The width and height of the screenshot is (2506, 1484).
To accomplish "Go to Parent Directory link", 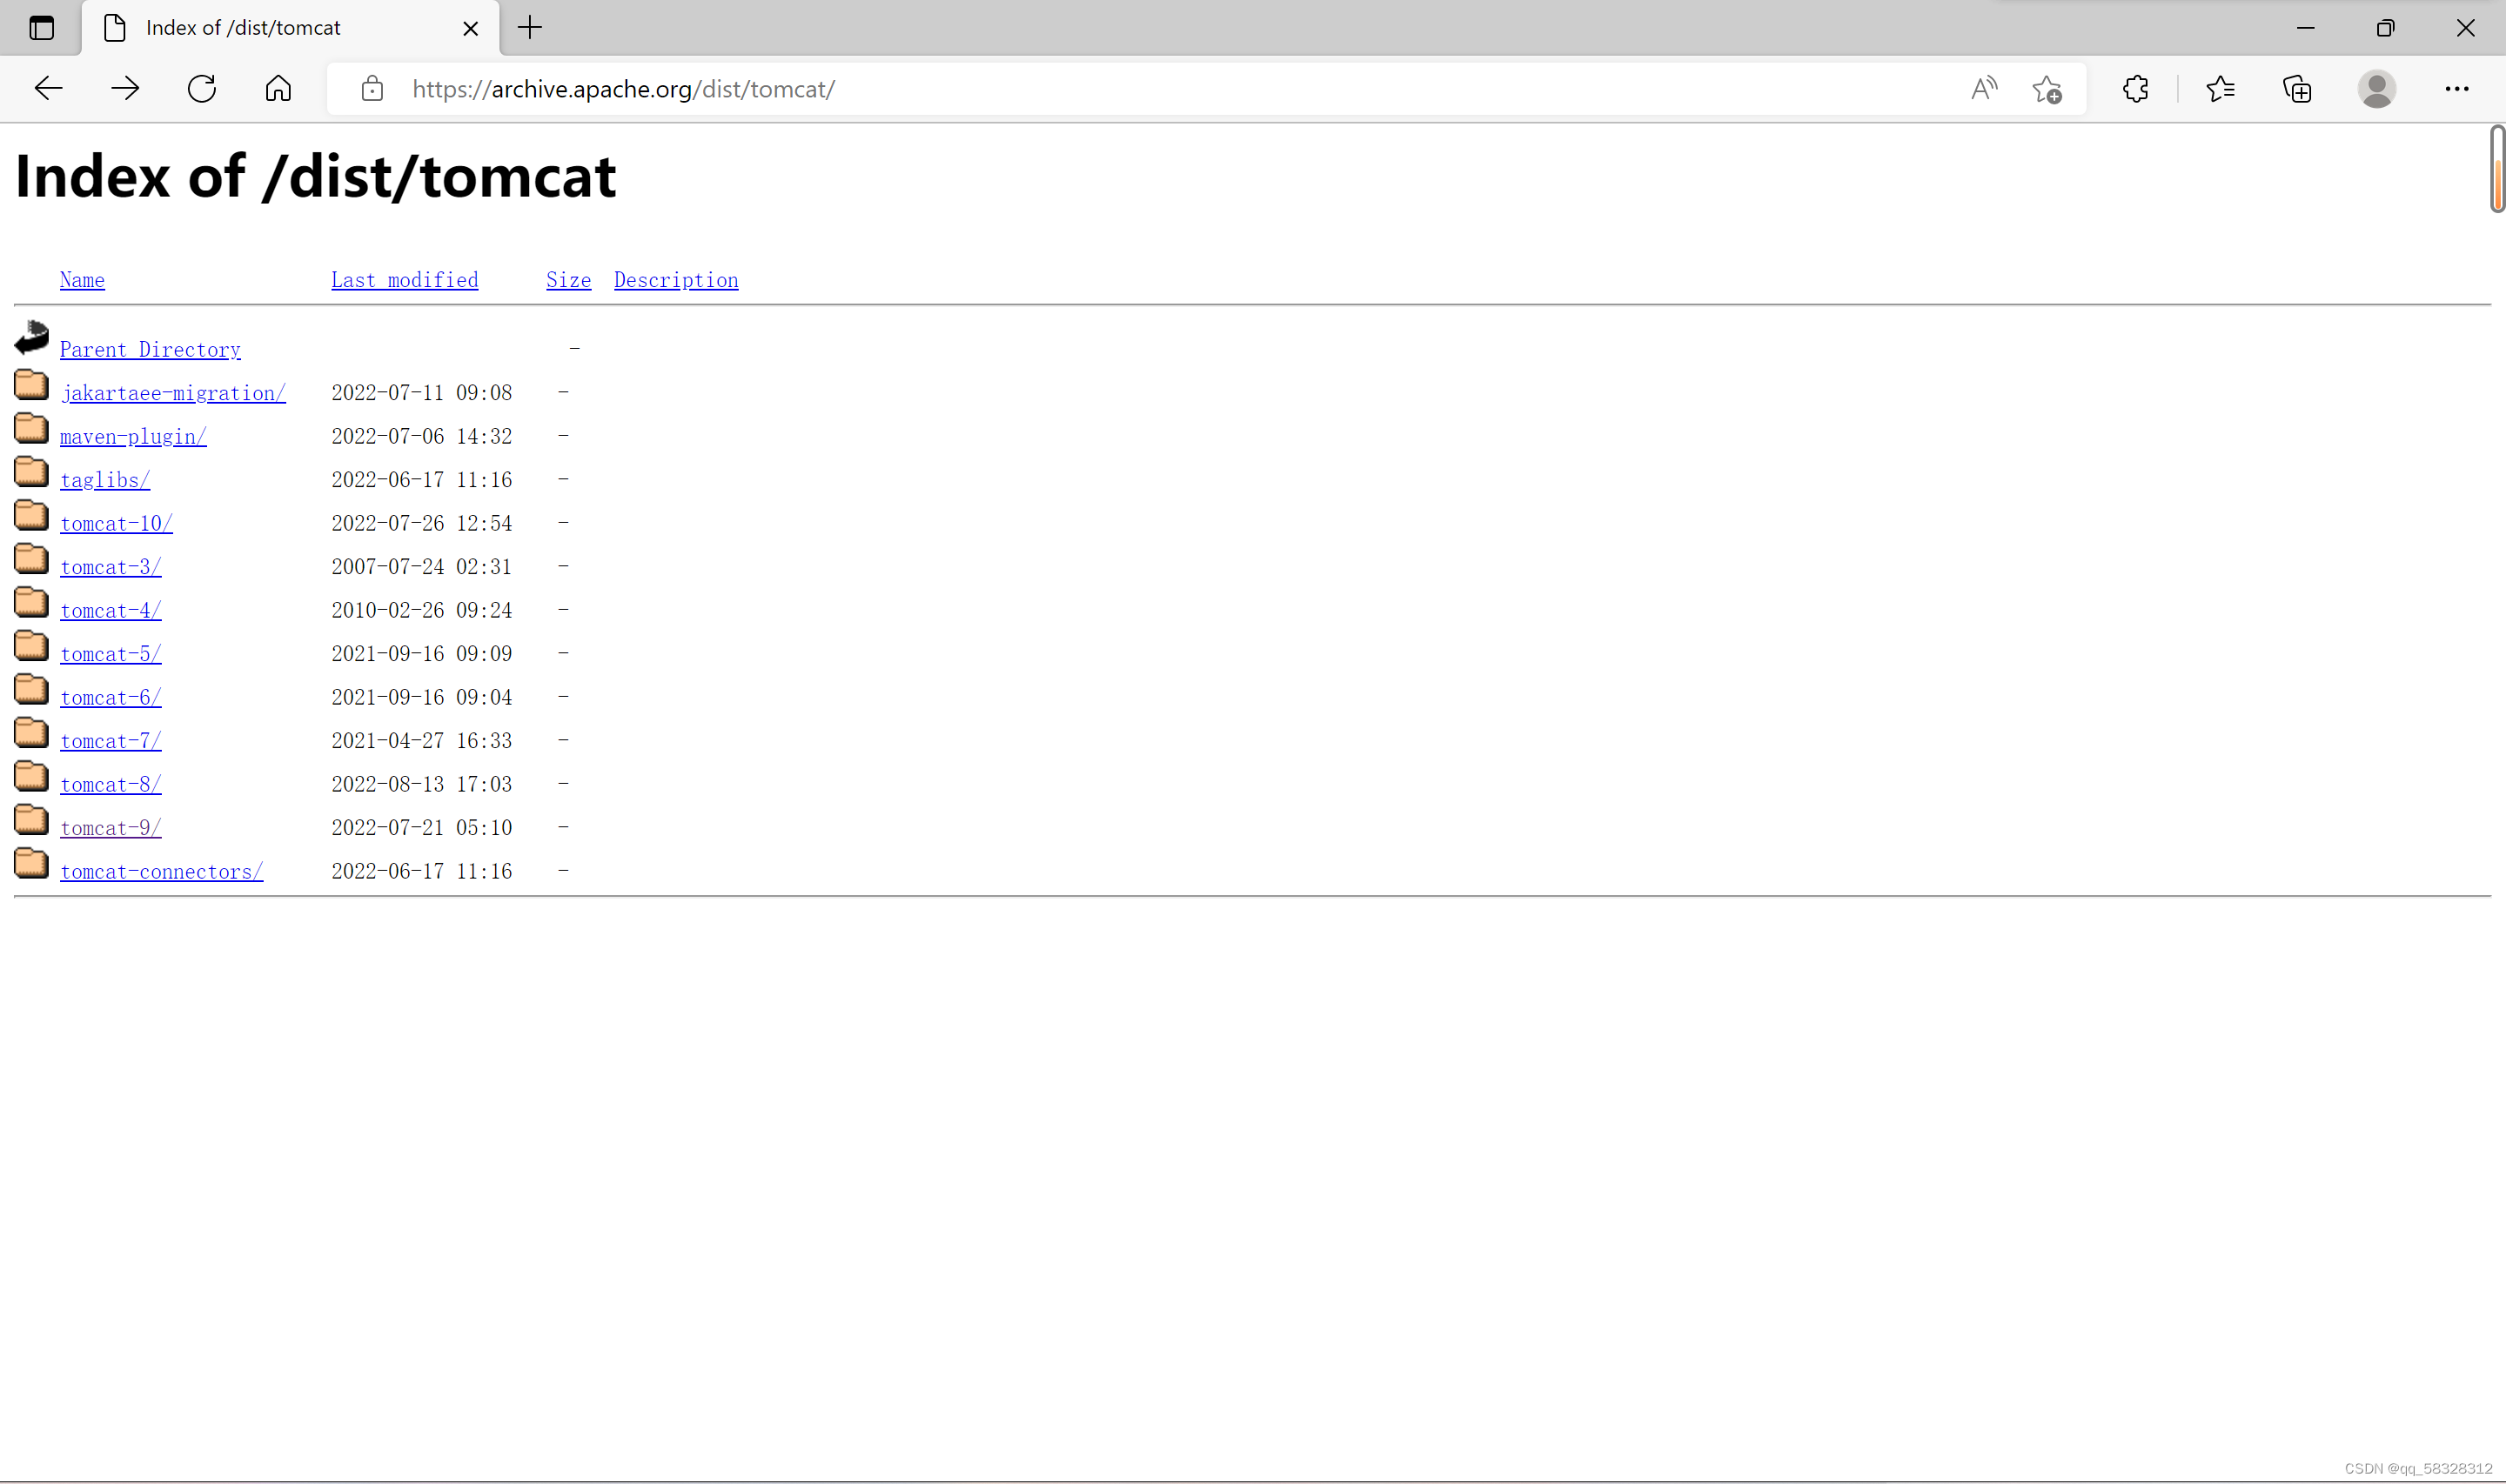I will point(150,350).
